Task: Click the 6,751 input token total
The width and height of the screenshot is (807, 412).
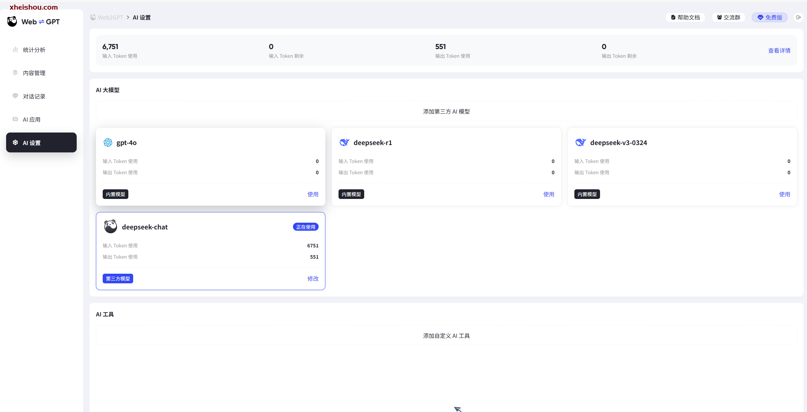Action: tap(110, 47)
